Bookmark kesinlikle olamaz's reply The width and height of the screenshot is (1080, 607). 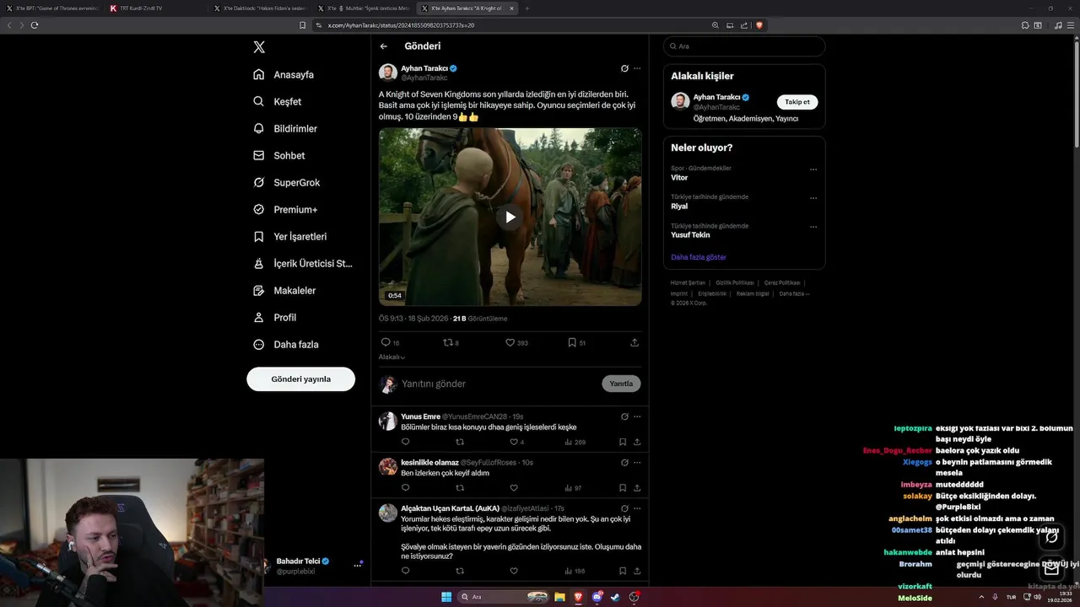point(623,487)
